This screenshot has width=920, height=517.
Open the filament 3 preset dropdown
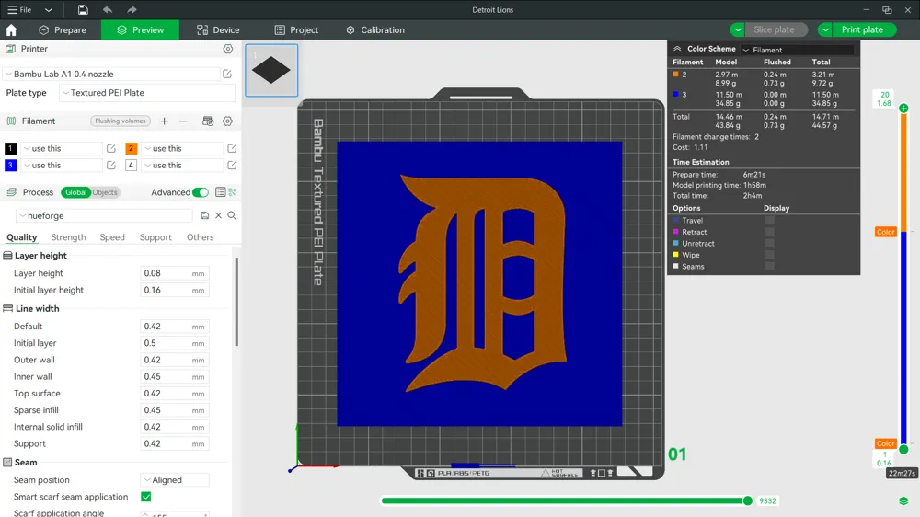click(61, 166)
